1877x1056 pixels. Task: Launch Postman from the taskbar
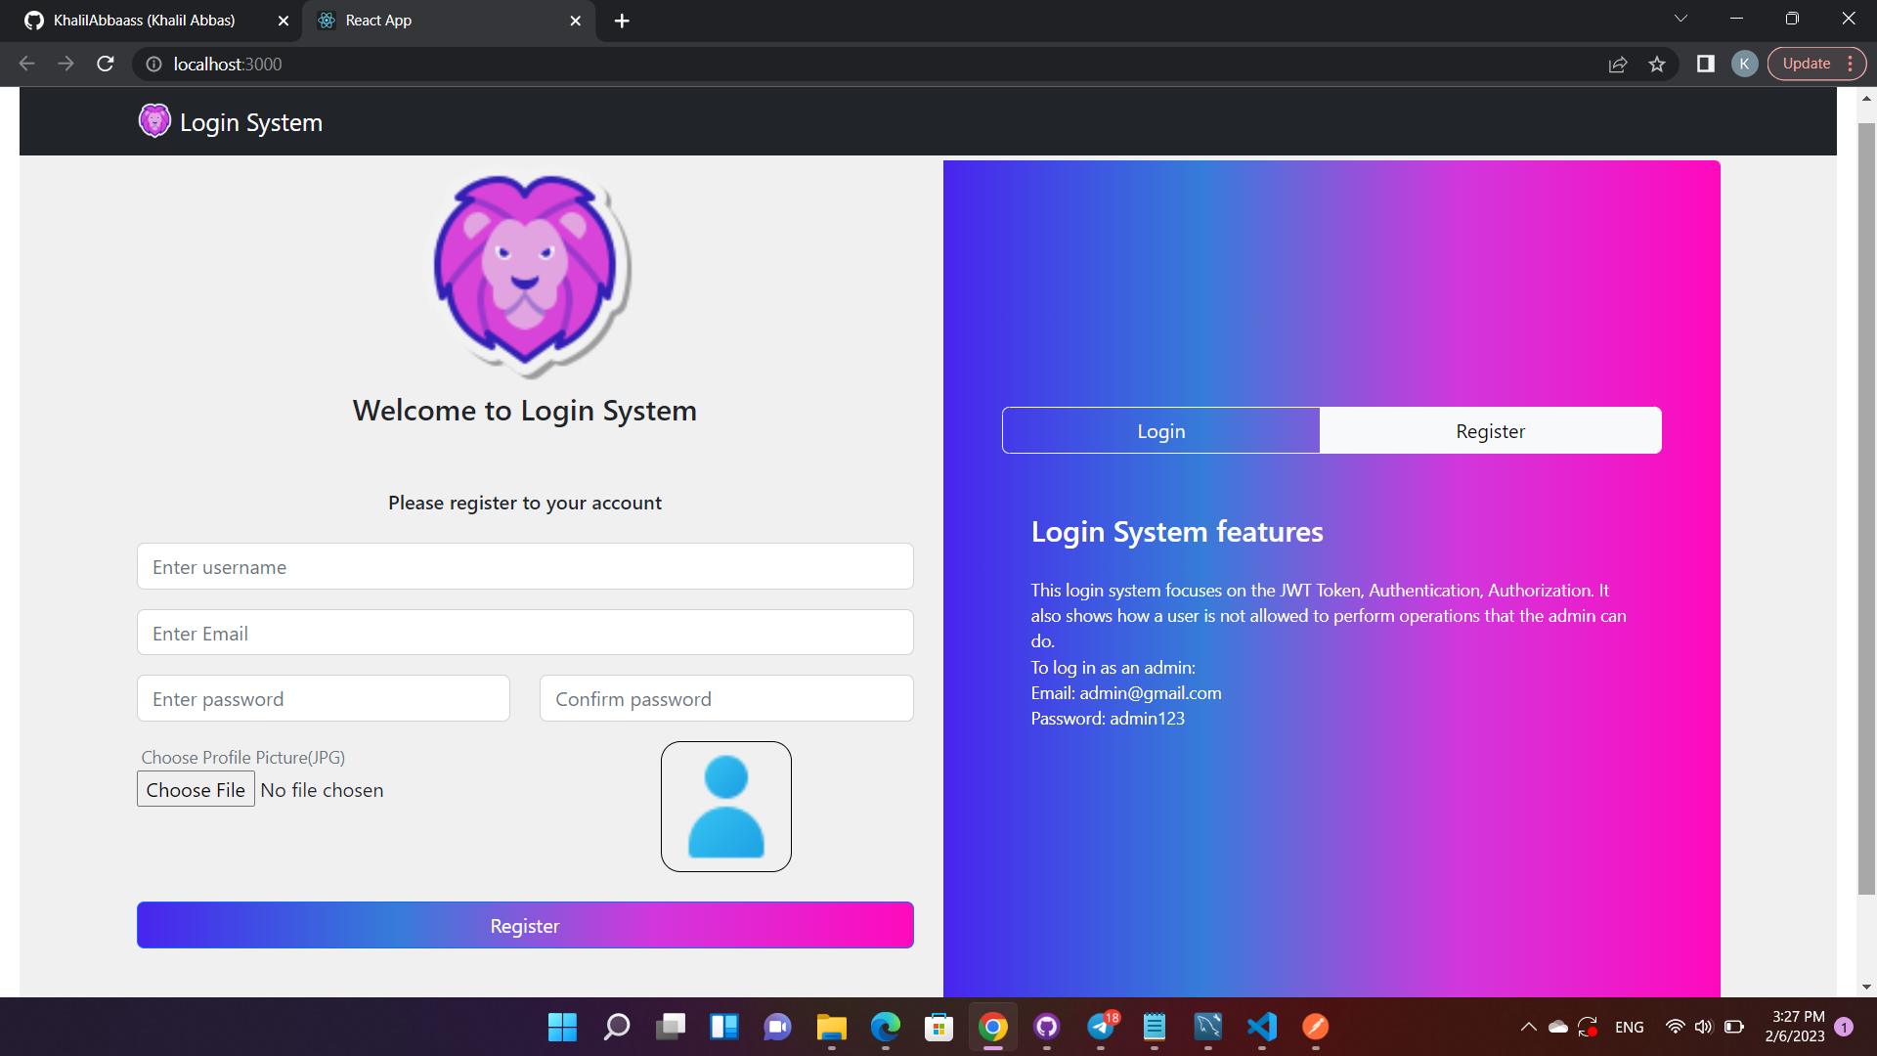coord(1315,1027)
